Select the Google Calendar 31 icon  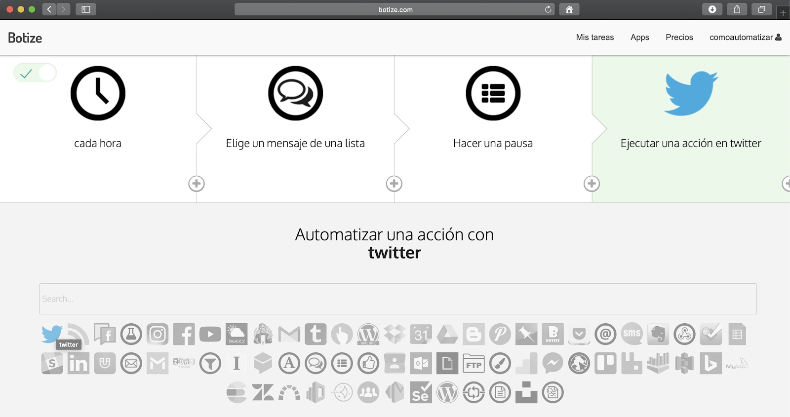click(x=421, y=334)
